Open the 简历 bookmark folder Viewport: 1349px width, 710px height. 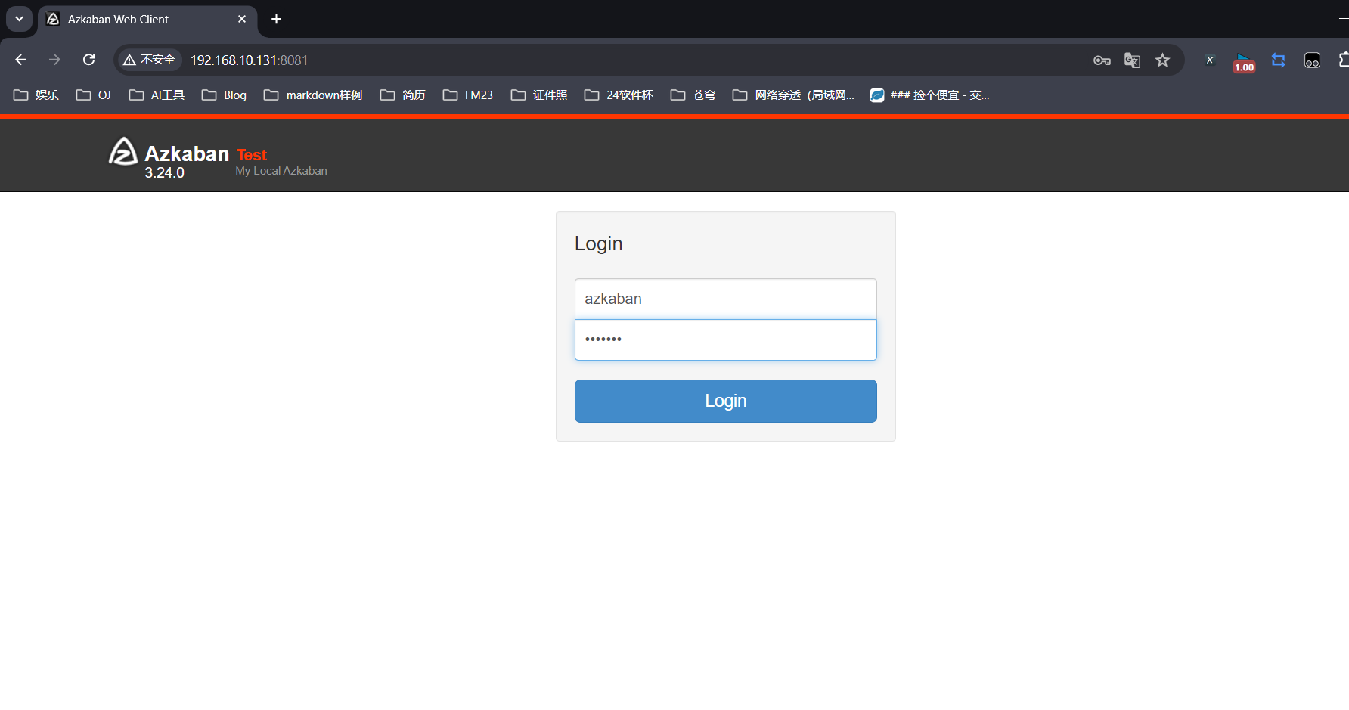pyautogui.click(x=402, y=95)
